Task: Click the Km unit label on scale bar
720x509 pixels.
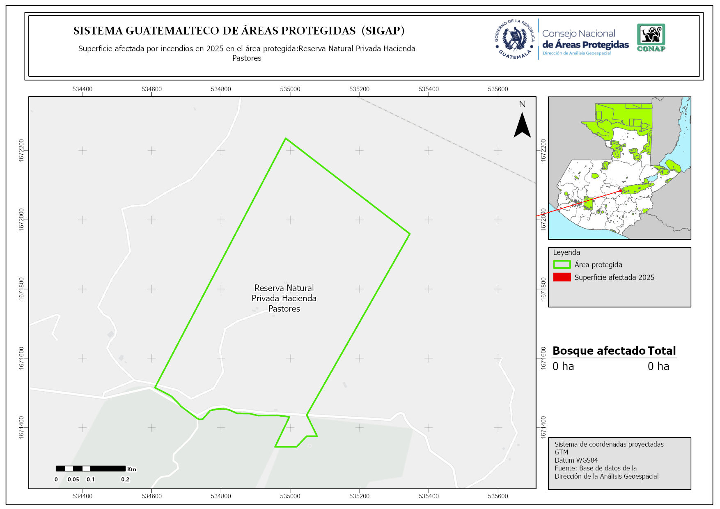Action: (132, 469)
